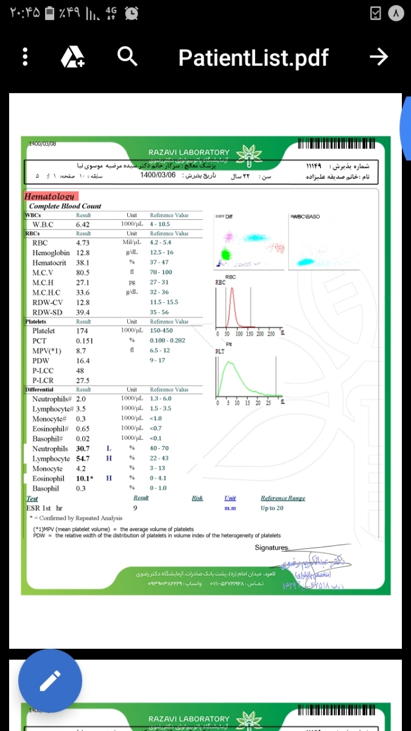Screen dimensions: 411x731
Task: Tap the circled 8 notification icon
Action: (x=396, y=13)
